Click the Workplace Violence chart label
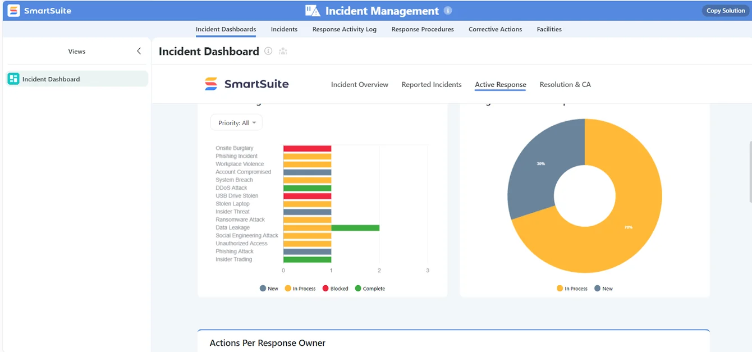 pyautogui.click(x=240, y=164)
